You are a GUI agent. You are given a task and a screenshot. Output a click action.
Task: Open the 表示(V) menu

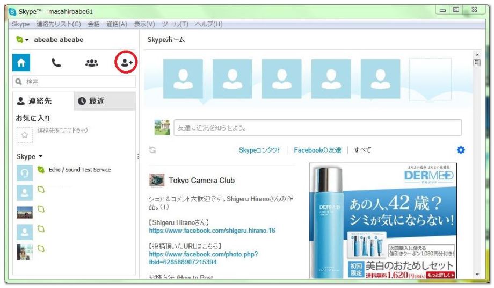144,24
